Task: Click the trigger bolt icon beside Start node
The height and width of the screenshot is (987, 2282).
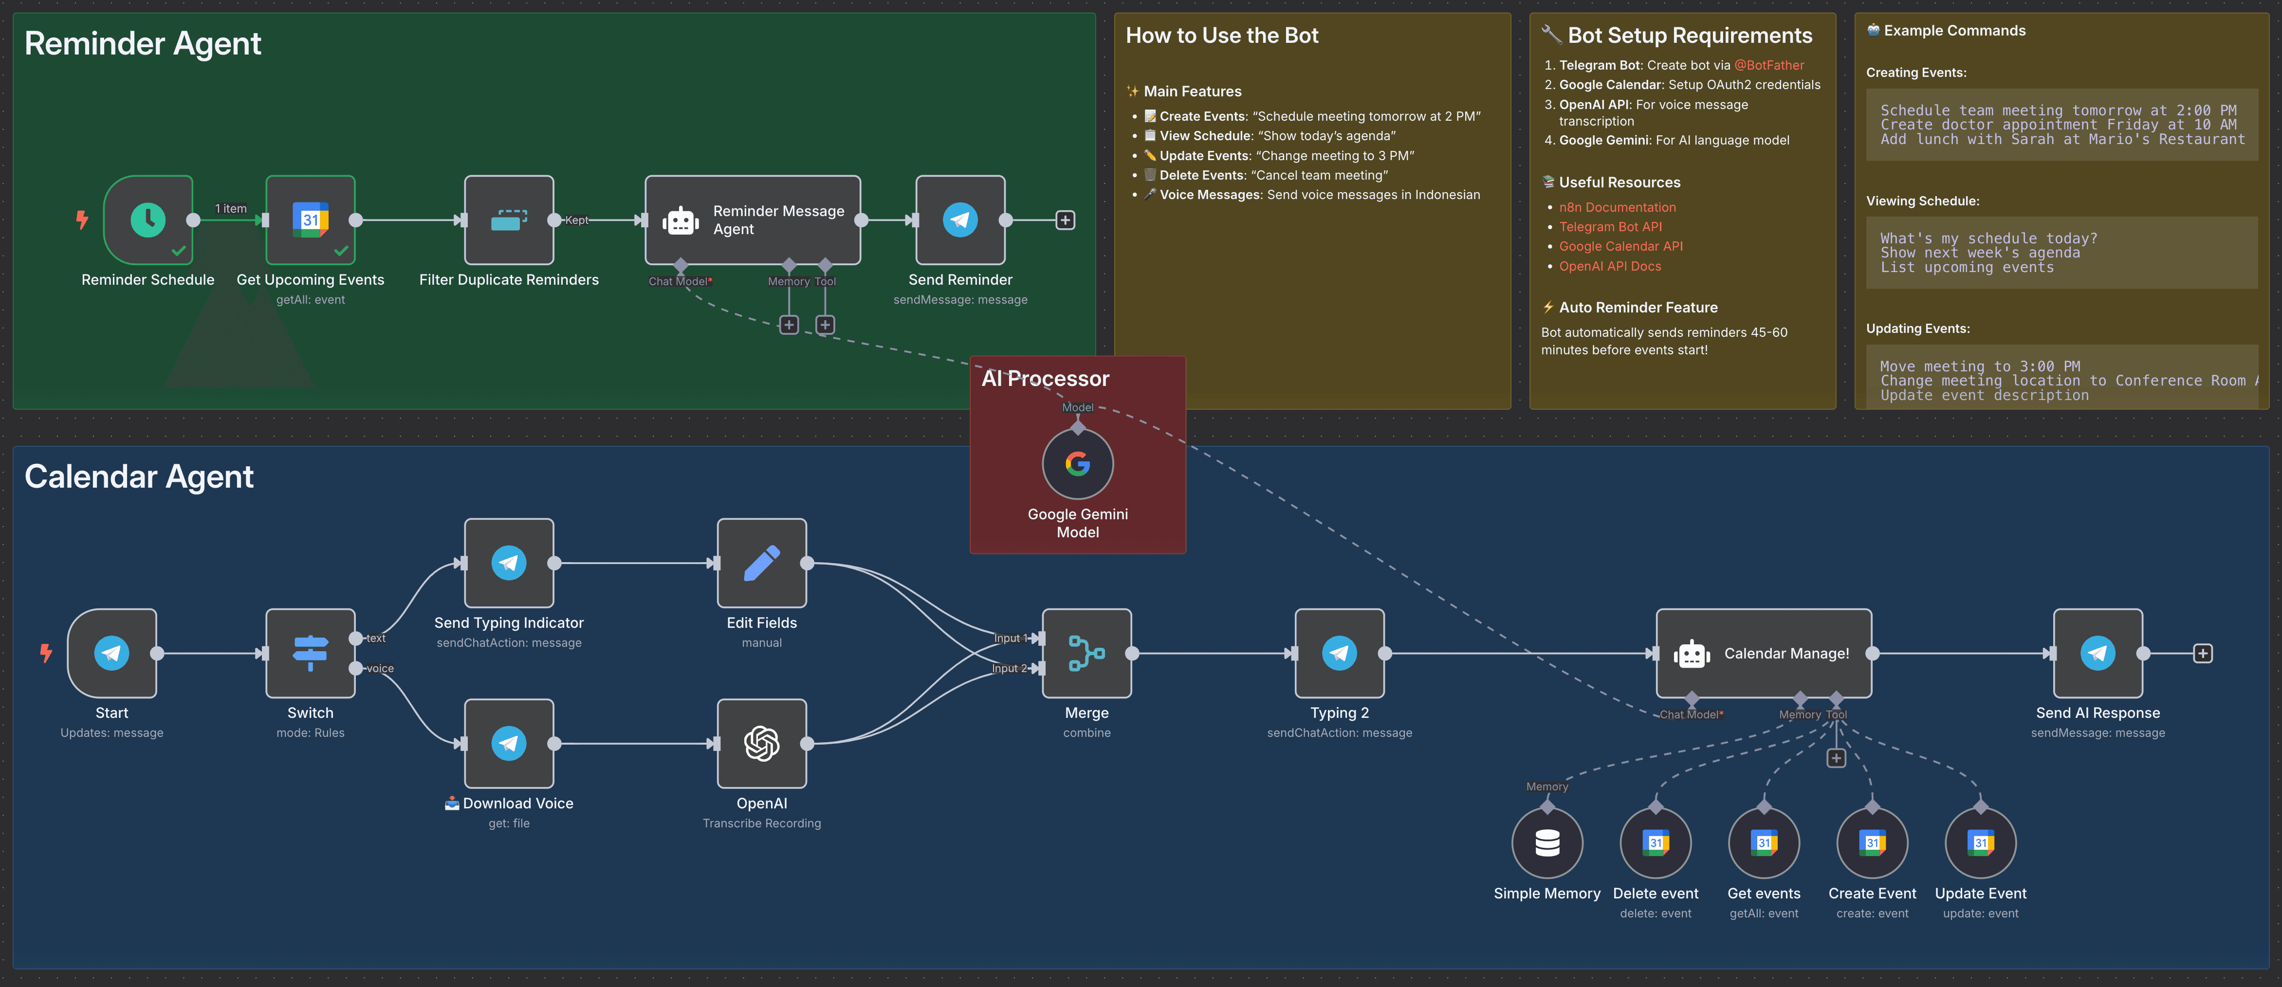Action: (46, 653)
